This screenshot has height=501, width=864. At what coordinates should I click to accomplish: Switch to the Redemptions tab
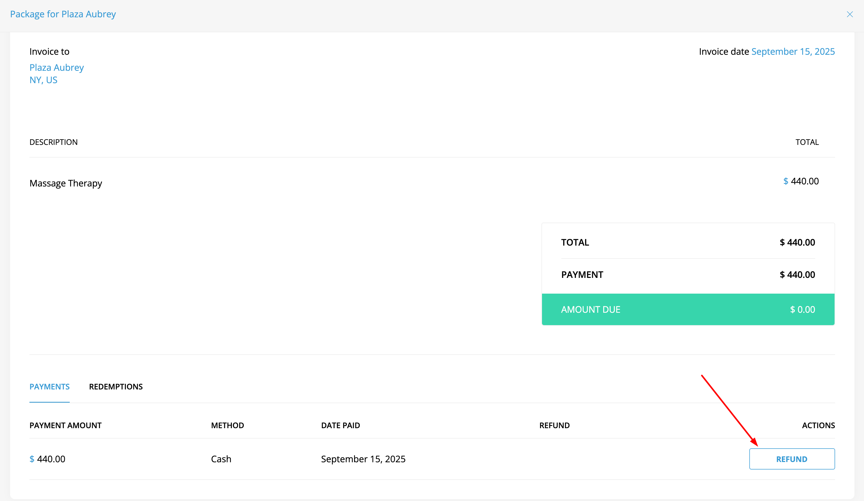[116, 386]
